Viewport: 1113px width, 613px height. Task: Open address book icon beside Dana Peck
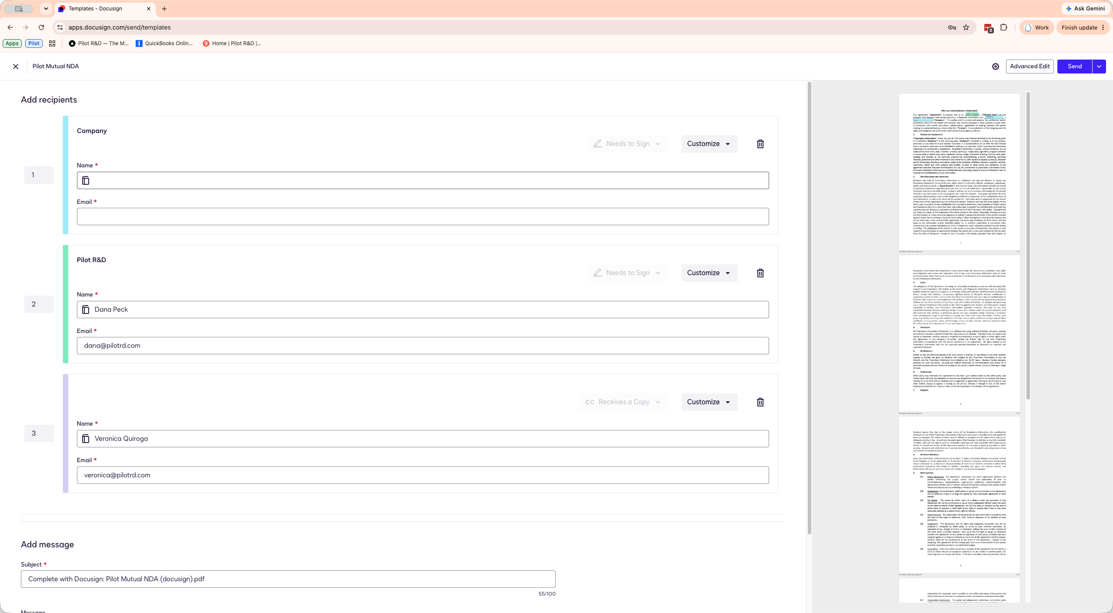[86, 310]
